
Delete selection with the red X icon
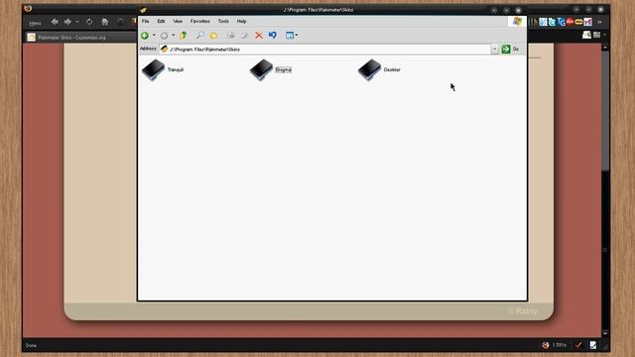pyautogui.click(x=259, y=36)
